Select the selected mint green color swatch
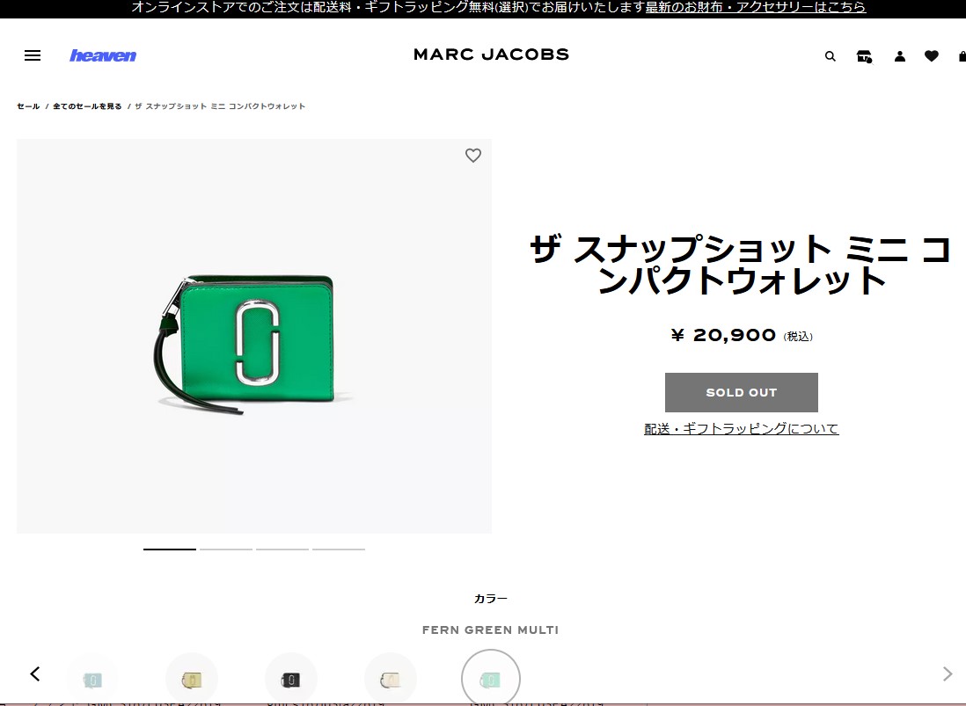Screen dimensions: 966x706 [x=491, y=679]
